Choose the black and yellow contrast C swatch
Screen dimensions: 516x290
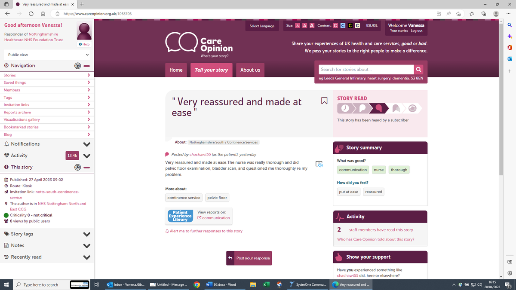pyautogui.click(x=350, y=26)
